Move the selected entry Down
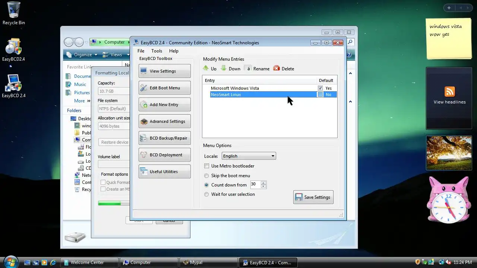 tap(231, 68)
